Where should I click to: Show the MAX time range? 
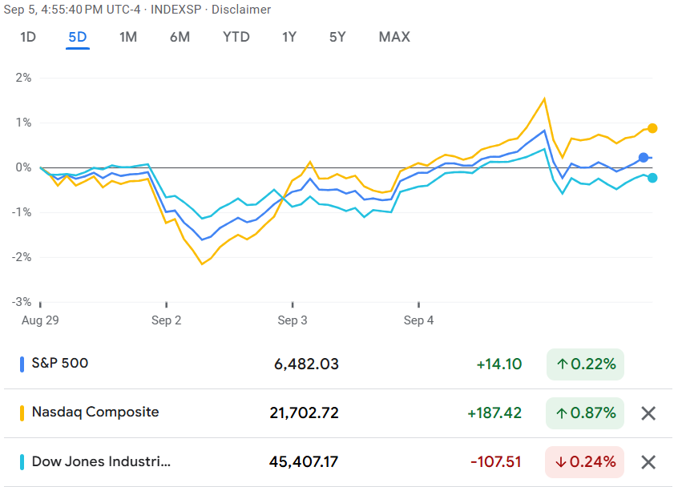(x=394, y=37)
